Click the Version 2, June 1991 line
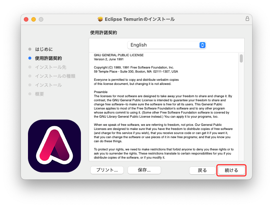The height and width of the screenshot is (207, 273). click(109, 59)
